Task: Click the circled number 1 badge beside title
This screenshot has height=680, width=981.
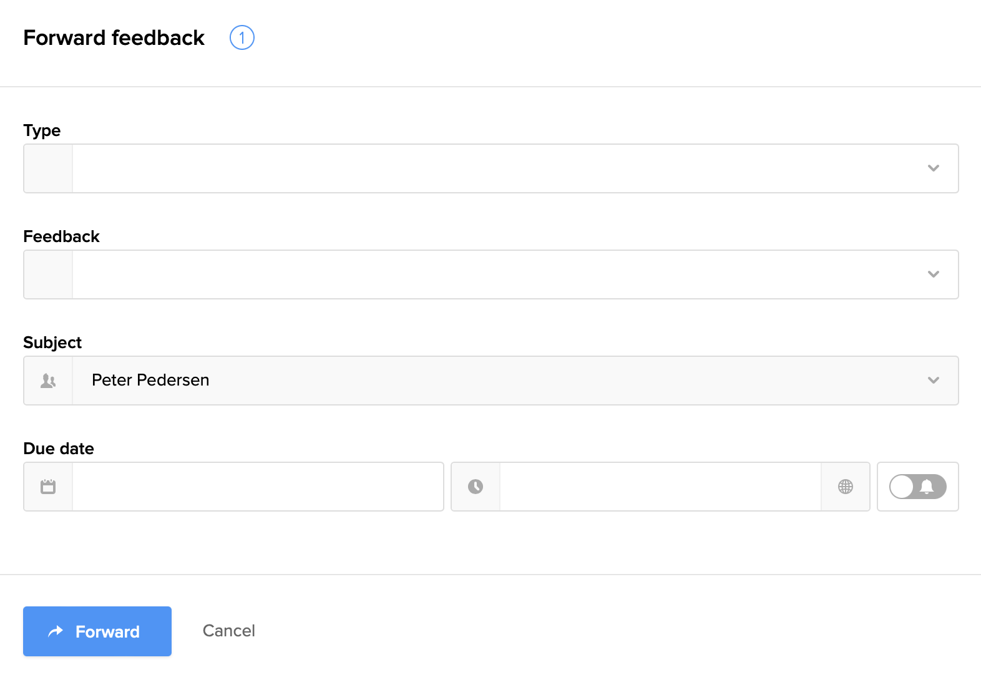Action: 242,37
